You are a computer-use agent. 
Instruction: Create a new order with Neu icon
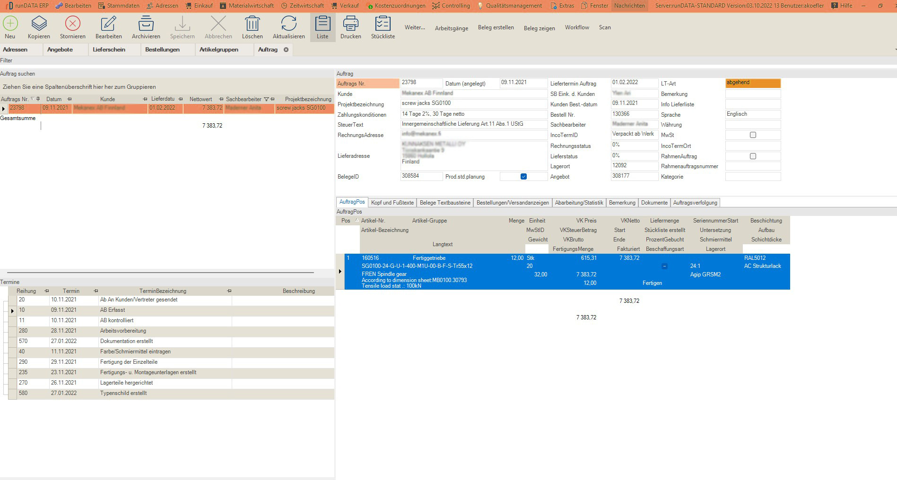pyautogui.click(x=10, y=24)
